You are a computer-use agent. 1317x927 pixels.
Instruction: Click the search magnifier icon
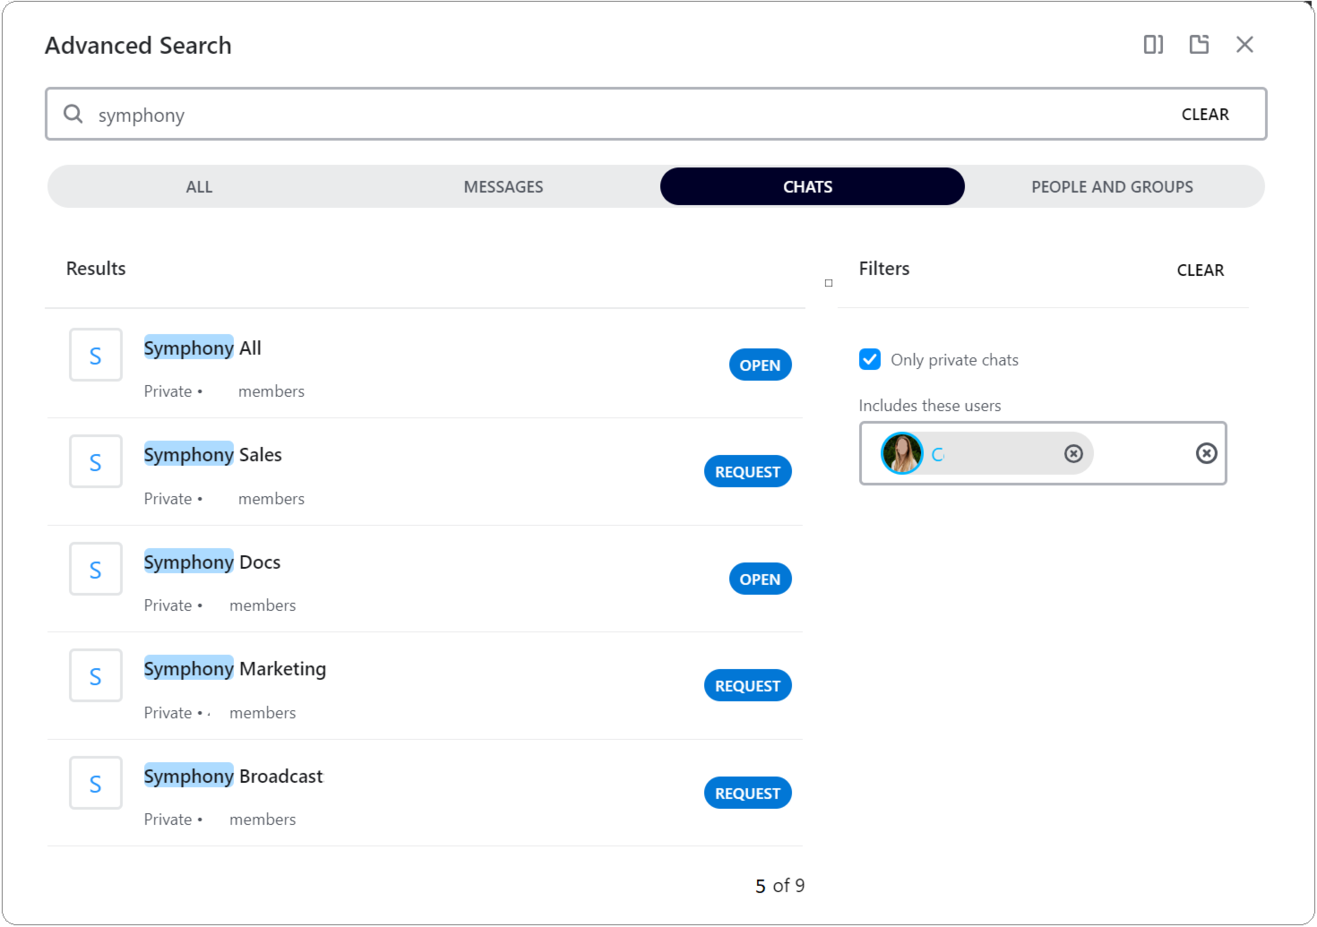73,114
